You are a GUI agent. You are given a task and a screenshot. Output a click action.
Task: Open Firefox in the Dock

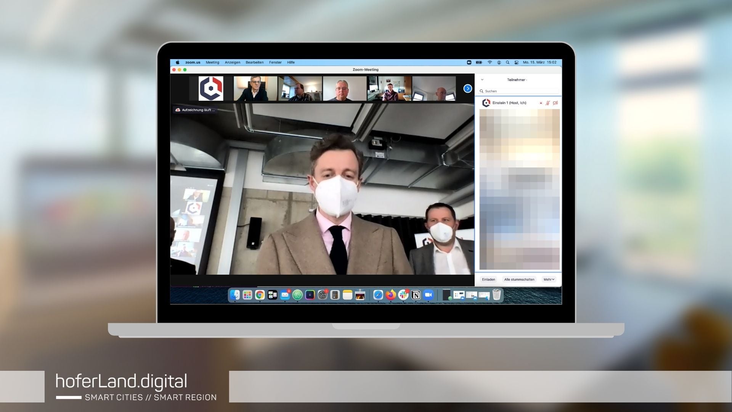coord(390,295)
